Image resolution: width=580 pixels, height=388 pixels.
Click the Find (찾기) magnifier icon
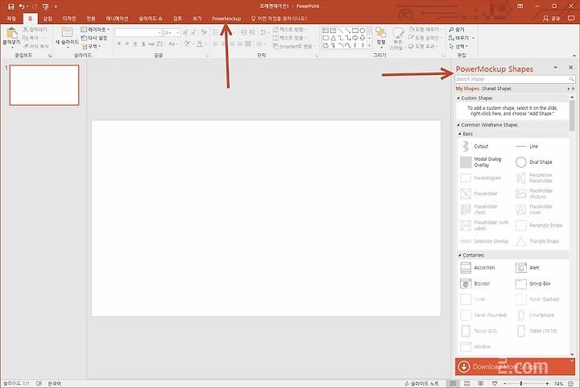451,30
